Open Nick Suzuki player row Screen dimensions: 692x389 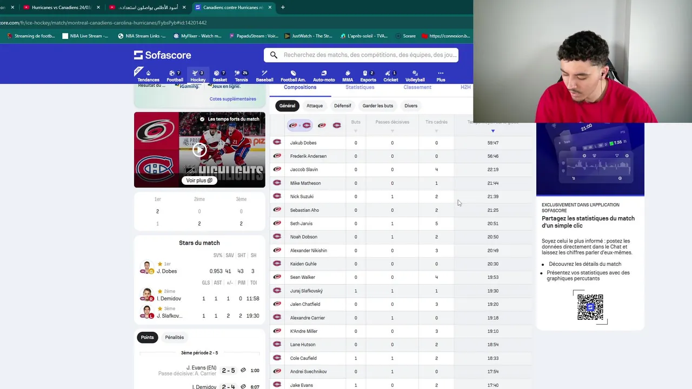pyautogui.click(x=400, y=197)
